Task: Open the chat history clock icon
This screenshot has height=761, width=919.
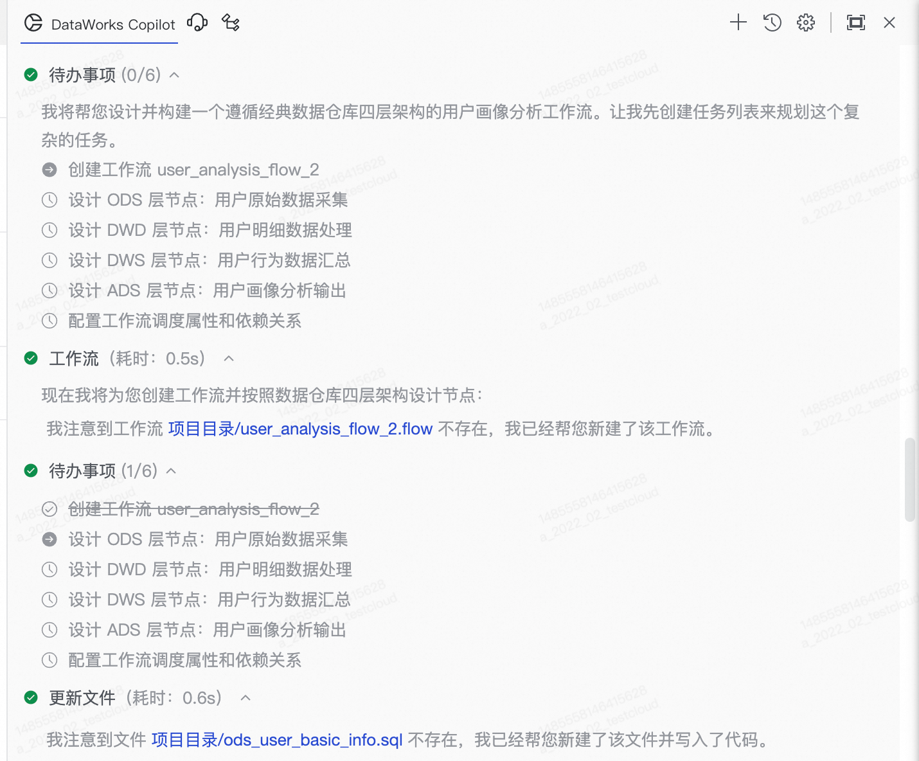Action: [x=772, y=22]
